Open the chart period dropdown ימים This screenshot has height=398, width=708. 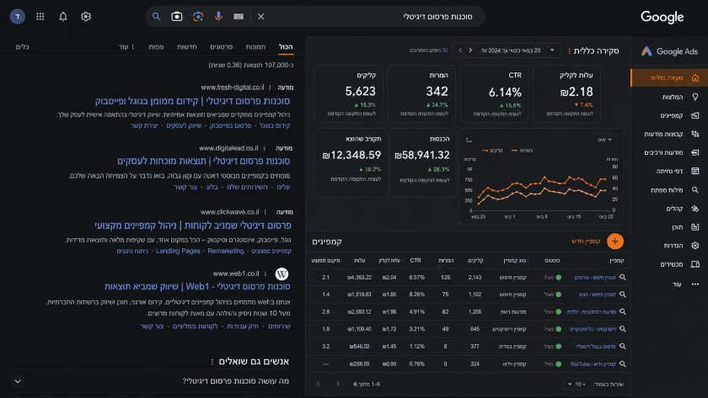pyautogui.click(x=605, y=140)
